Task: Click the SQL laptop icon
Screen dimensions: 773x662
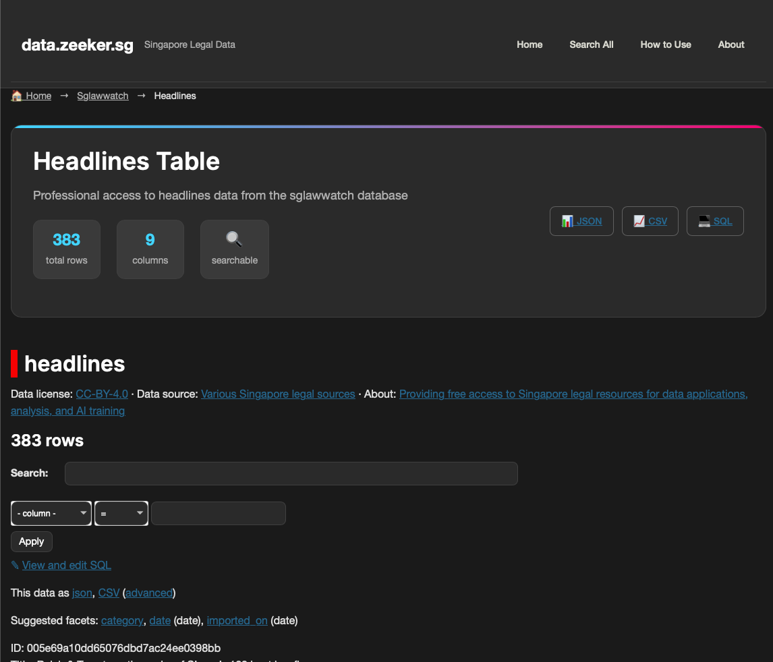Action: pyautogui.click(x=704, y=221)
